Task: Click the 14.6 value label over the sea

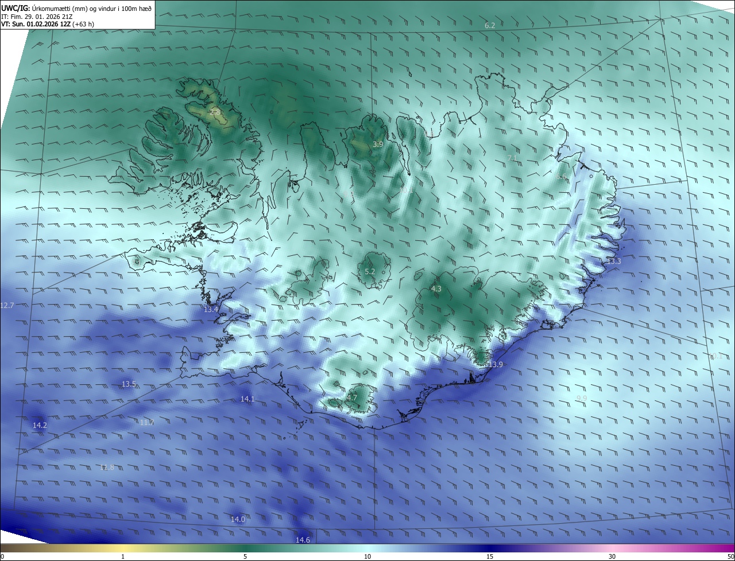Action: 303,540
